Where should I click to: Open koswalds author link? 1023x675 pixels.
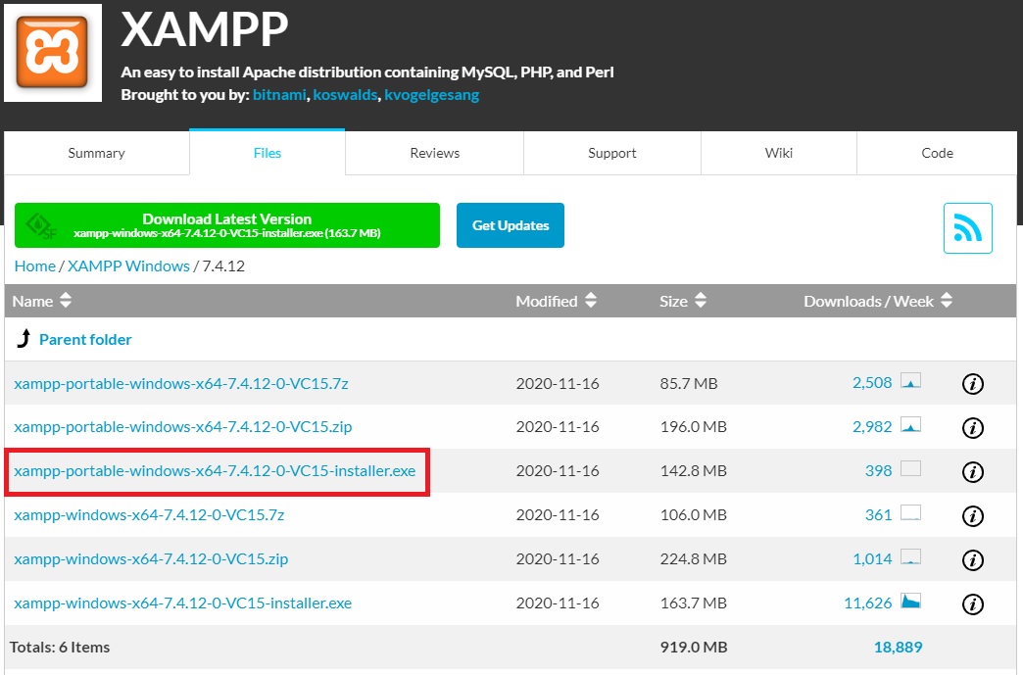tap(345, 95)
